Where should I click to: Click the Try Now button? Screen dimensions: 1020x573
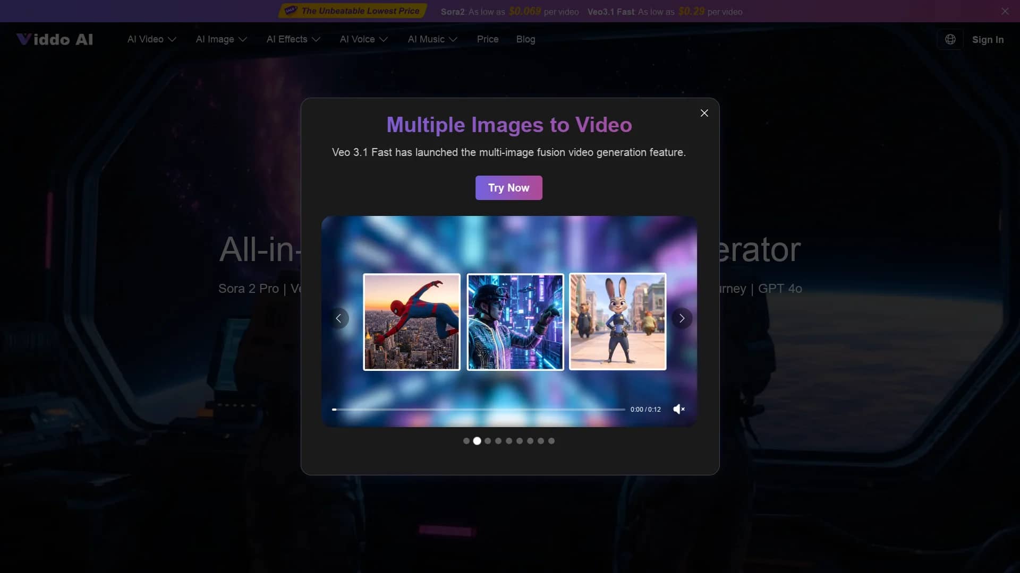(508, 188)
